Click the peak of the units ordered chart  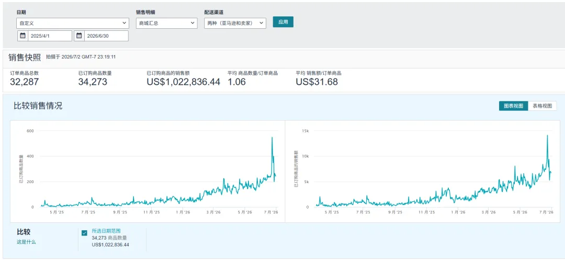tap(272, 137)
